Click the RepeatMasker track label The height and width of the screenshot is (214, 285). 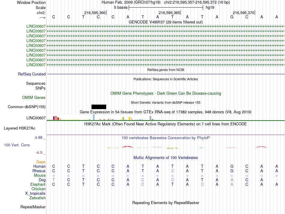coord(33,207)
